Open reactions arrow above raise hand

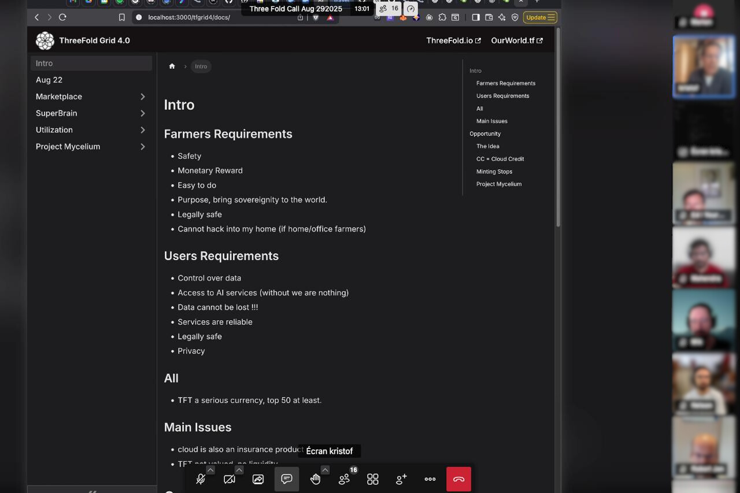pyautogui.click(x=325, y=470)
